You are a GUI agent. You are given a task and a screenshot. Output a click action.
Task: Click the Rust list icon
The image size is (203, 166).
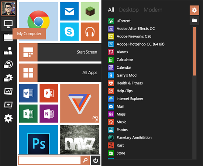[111, 145]
